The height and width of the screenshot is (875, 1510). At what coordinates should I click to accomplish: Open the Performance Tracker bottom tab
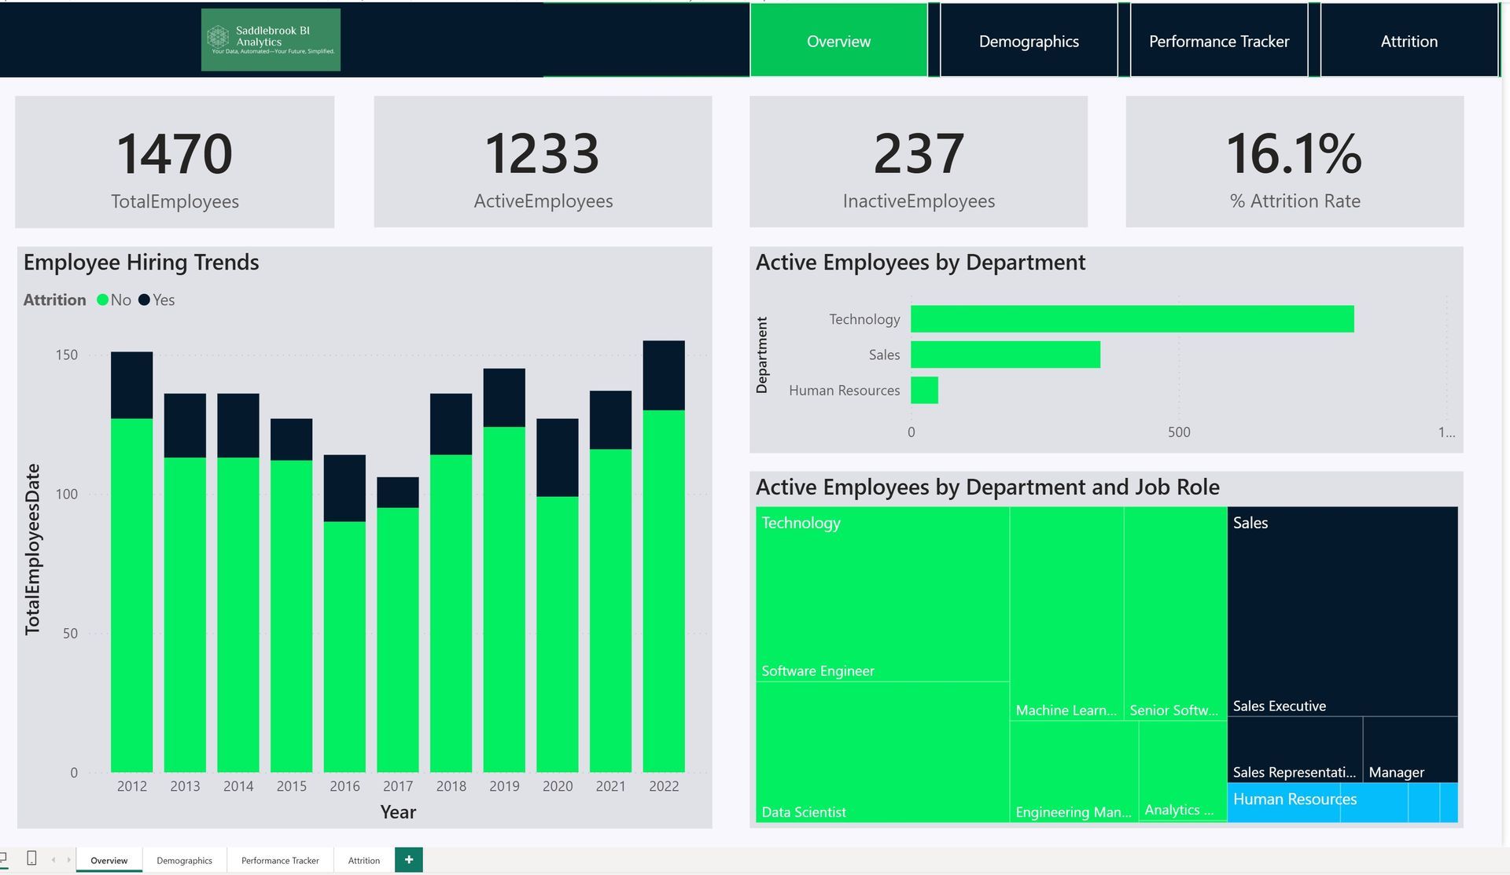(280, 860)
